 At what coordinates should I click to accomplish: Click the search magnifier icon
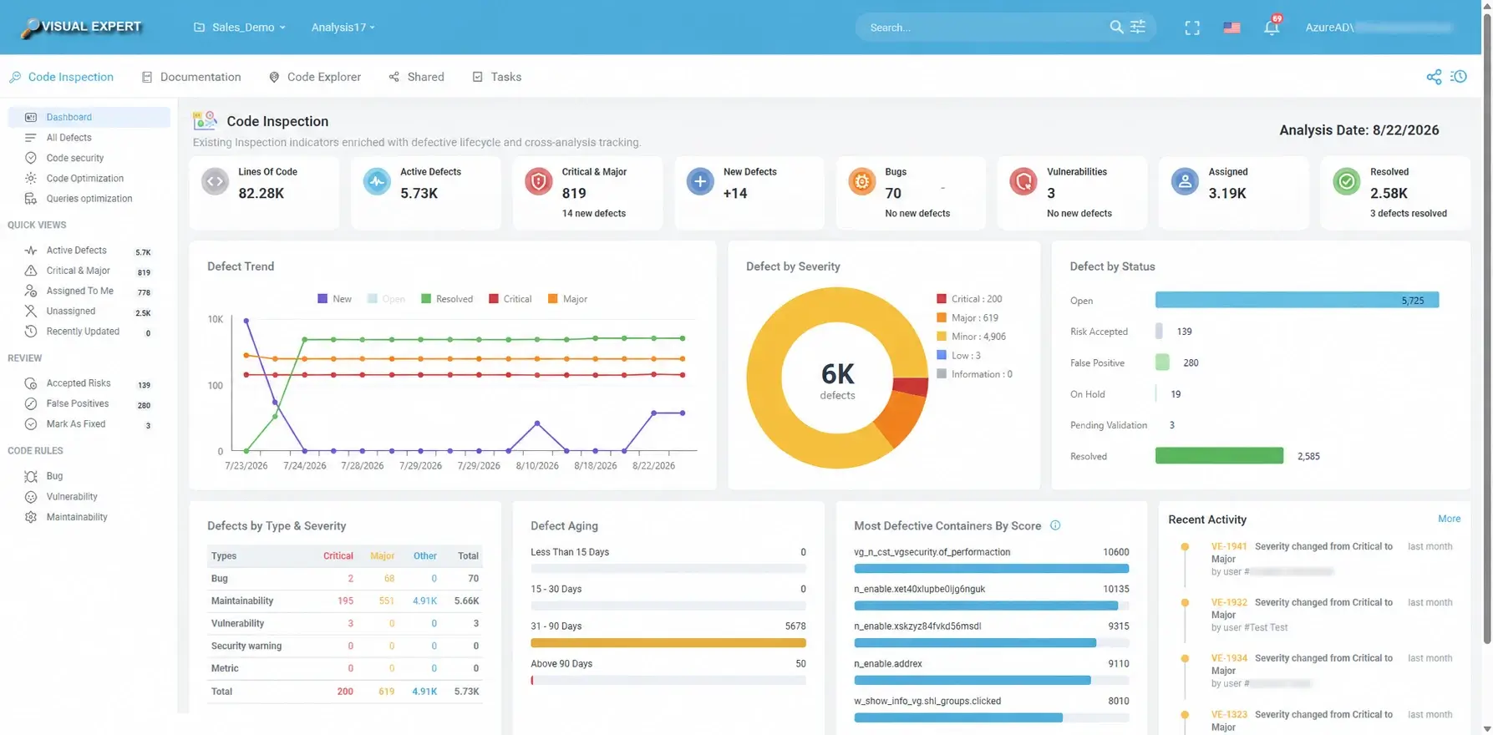1116,27
